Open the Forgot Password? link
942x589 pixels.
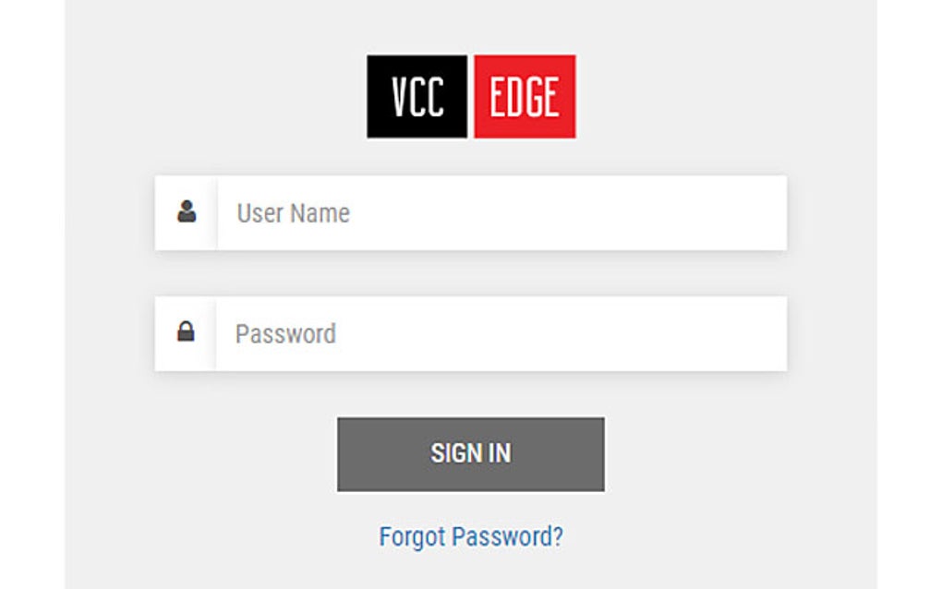[470, 536]
